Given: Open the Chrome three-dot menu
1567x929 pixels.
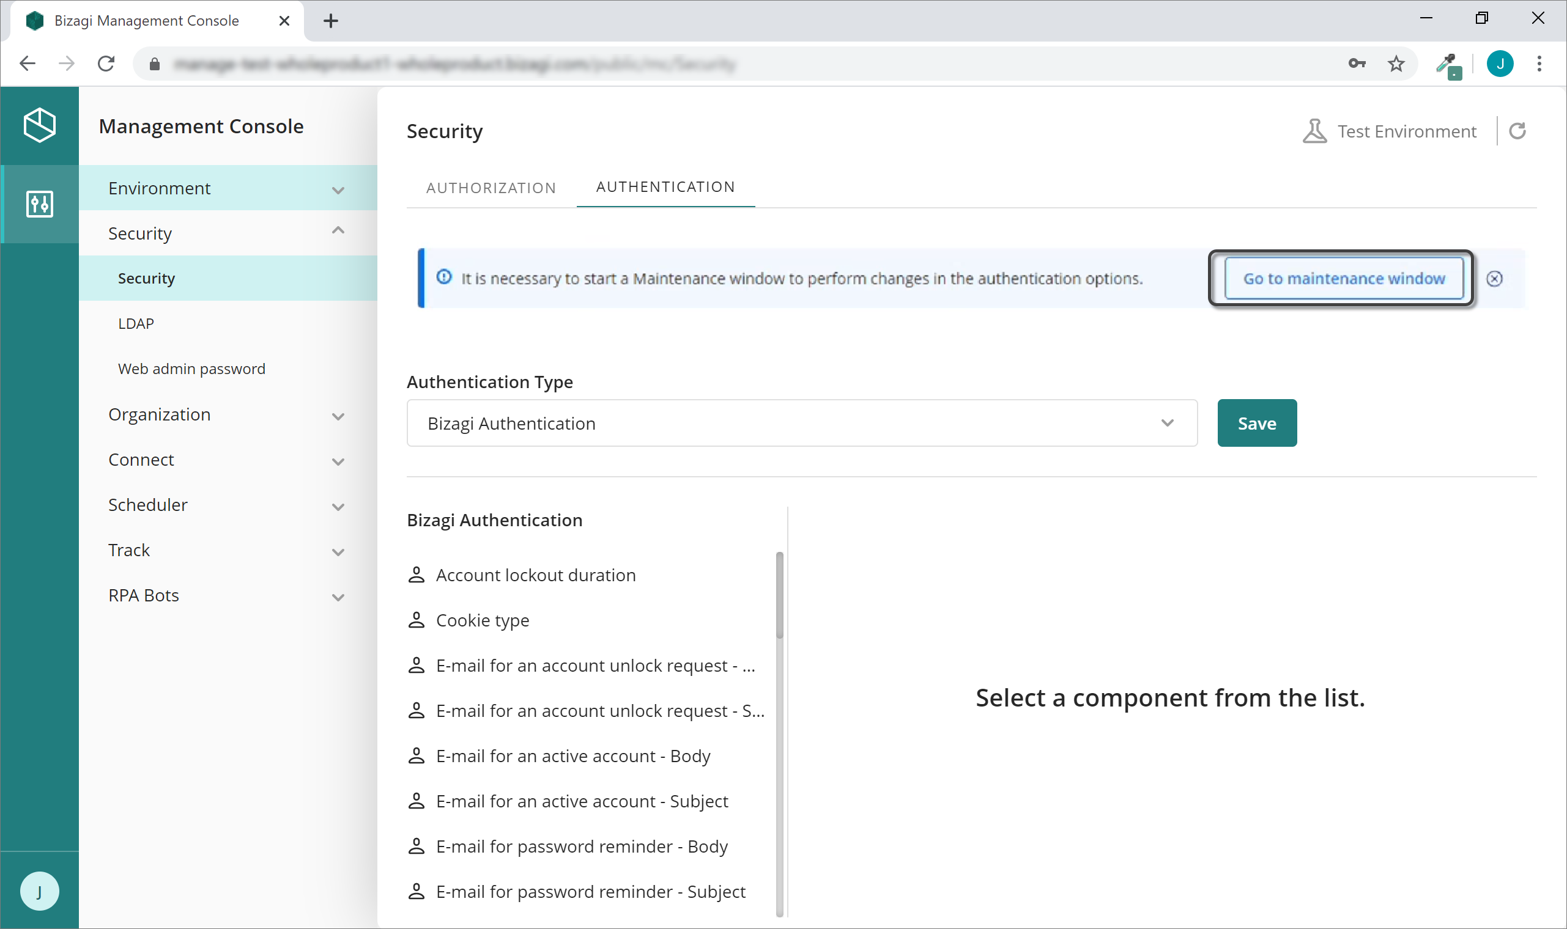Looking at the screenshot, I should click(x=1539, y=63).
